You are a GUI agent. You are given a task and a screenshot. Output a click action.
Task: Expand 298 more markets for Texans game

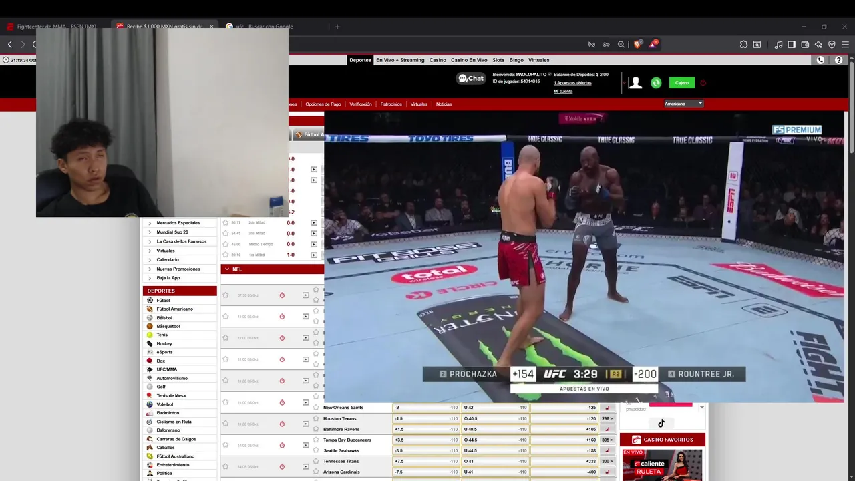[607, 418]
